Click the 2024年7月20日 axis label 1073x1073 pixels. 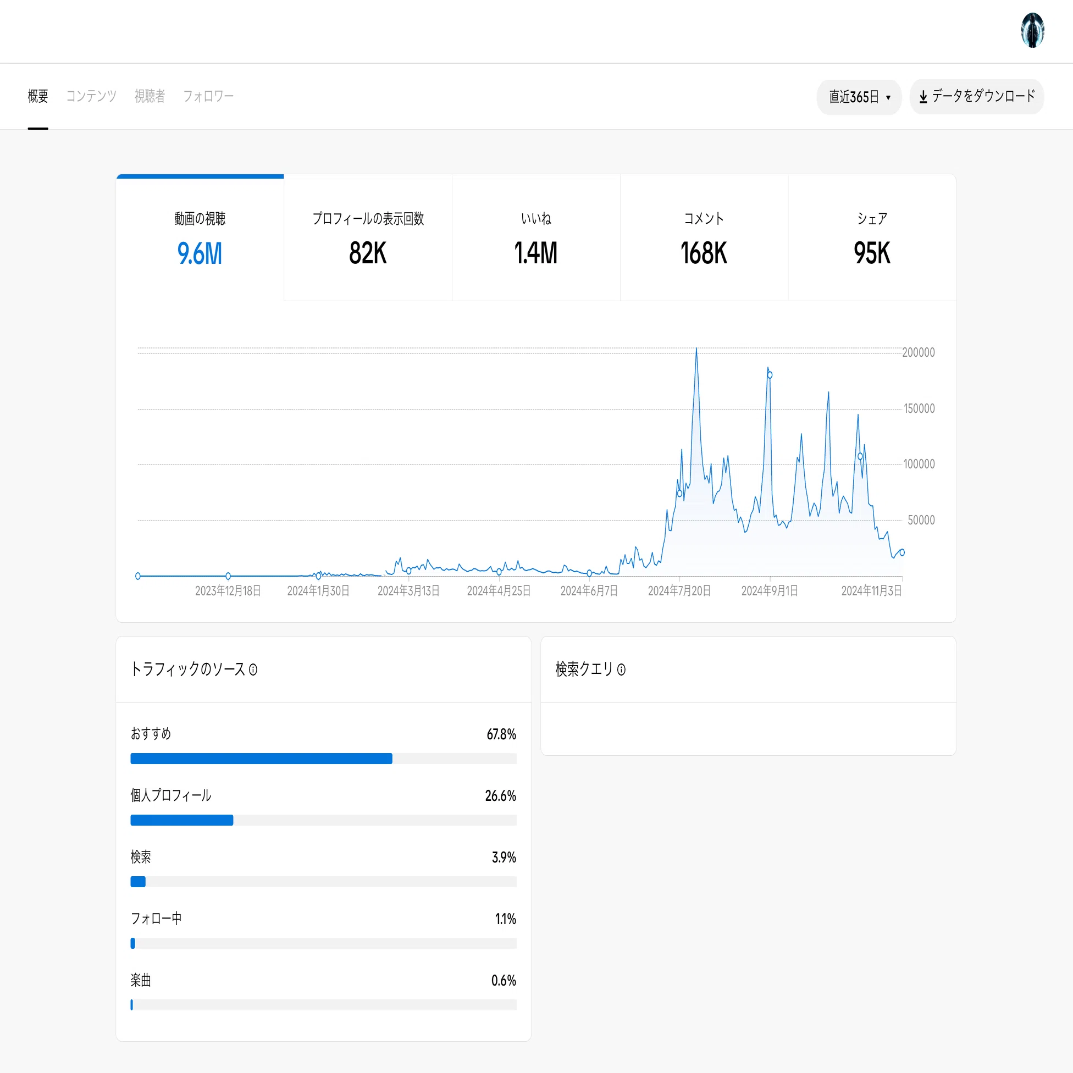(x=679, y=591)
